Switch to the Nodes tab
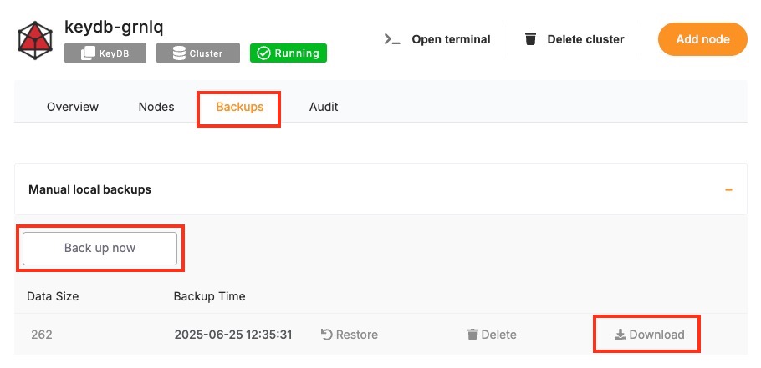Viewport: 761px width, 368px height. click(x=156, y=107)
